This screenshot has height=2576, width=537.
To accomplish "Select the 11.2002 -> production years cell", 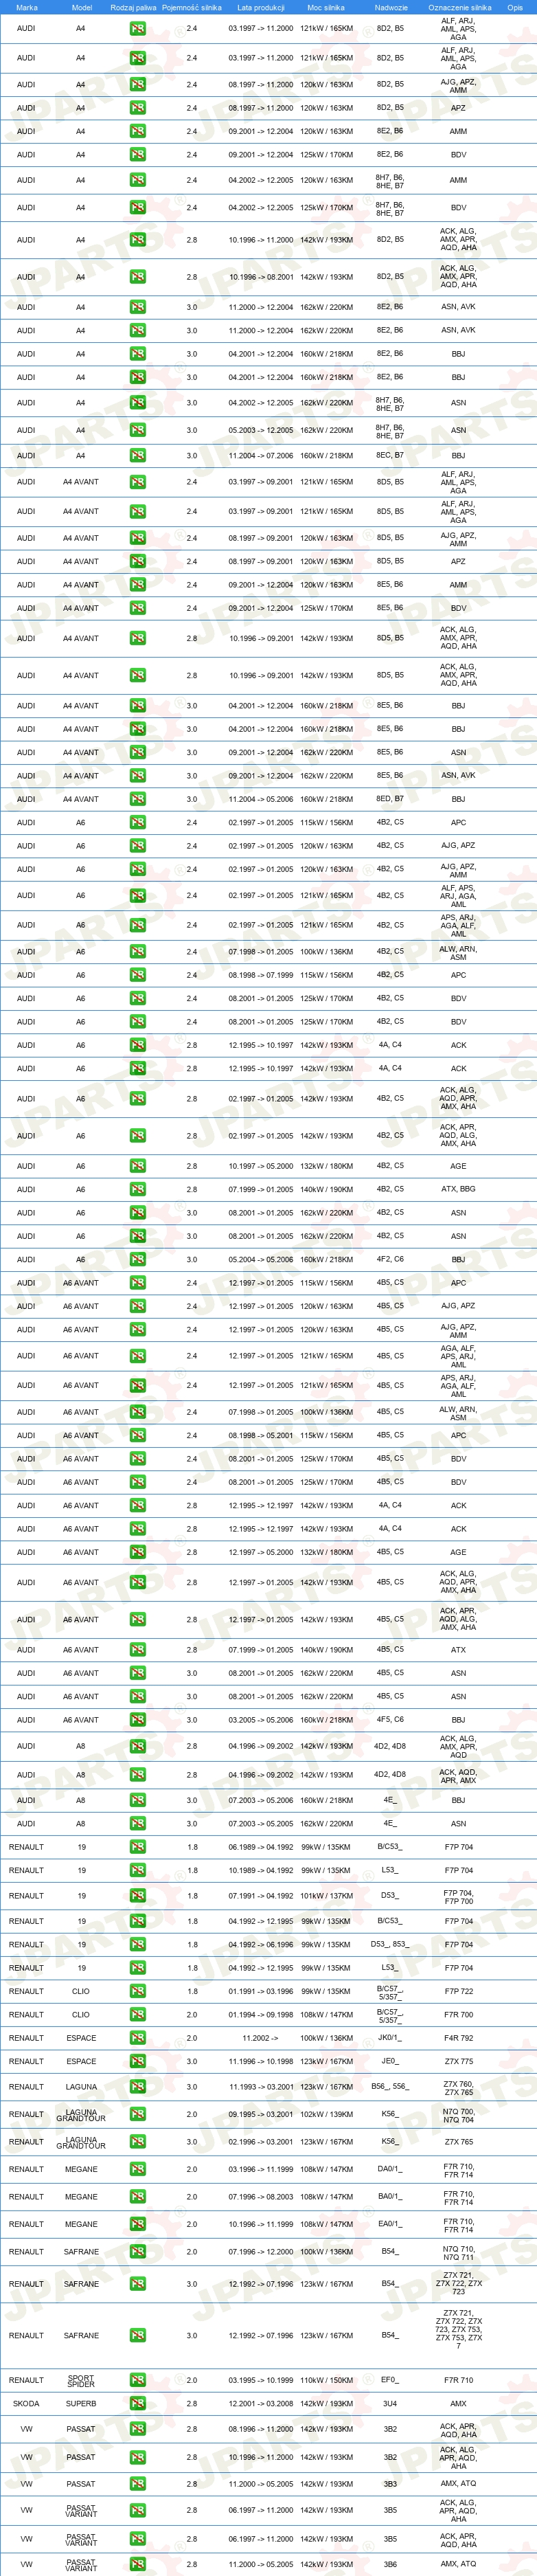I will [x=260, y=2038].
